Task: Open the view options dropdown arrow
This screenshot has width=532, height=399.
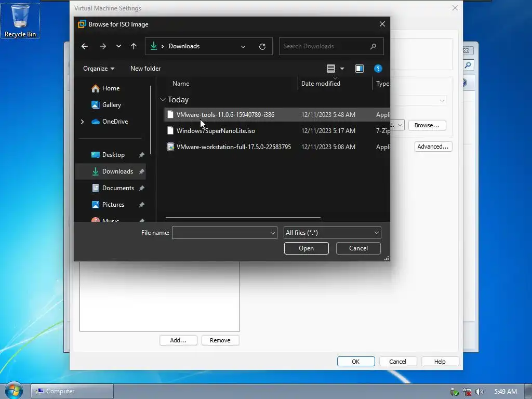Action: 342,69
